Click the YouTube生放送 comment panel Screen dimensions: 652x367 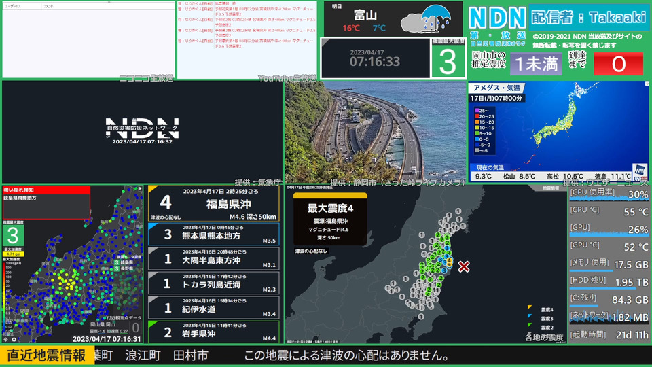click(247, 40)
